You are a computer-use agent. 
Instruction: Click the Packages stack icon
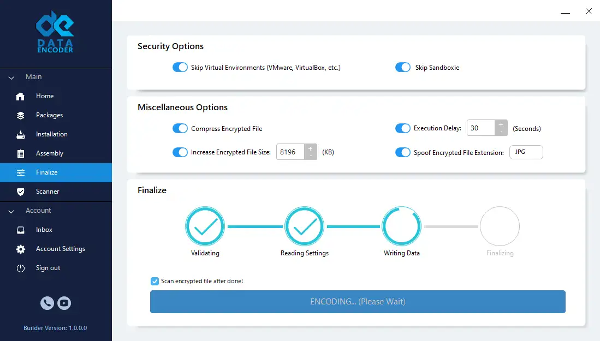tap(21, 116)
